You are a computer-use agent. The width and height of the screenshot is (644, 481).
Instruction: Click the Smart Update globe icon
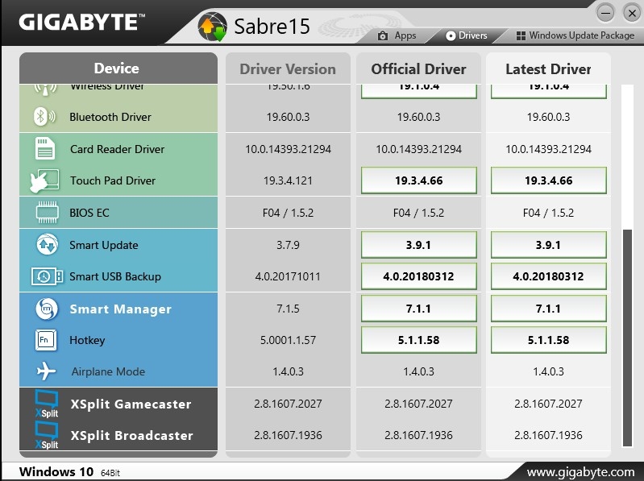47,245
